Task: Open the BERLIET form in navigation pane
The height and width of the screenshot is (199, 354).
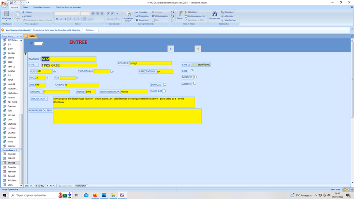Action: (11, 158)
